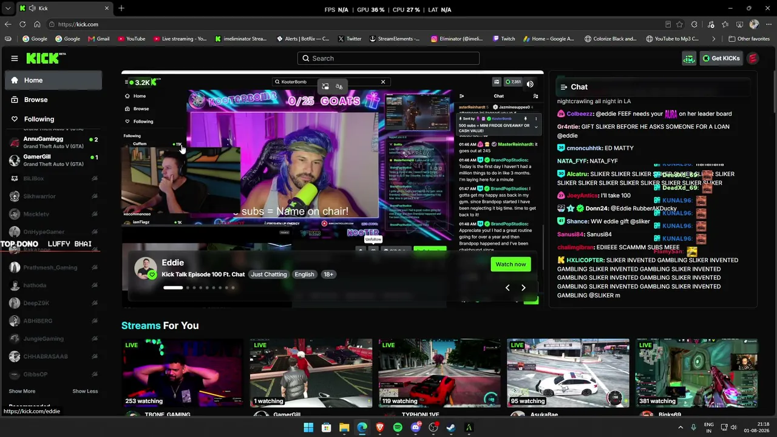Open the YouTube to Mp3 bookmark
Viewport: 777px width, 437px height.
click(x=673, y=39)
